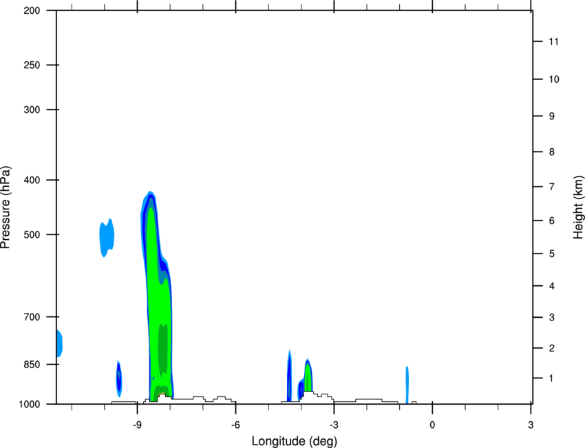This screenshot has width=585, height=448.
Task: Click the 4 km height label
Action: click(x=552, y=286)
